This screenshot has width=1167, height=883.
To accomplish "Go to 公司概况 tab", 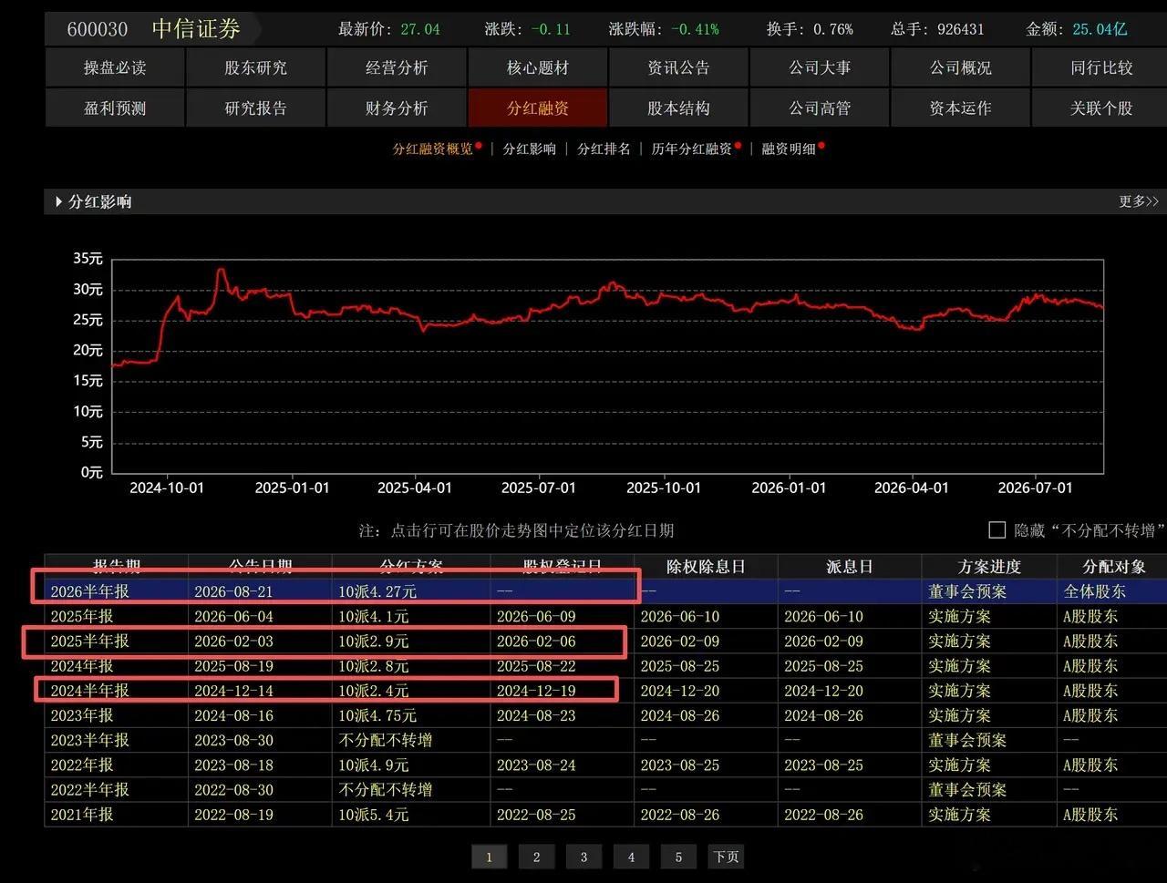I will pos(960,67).
